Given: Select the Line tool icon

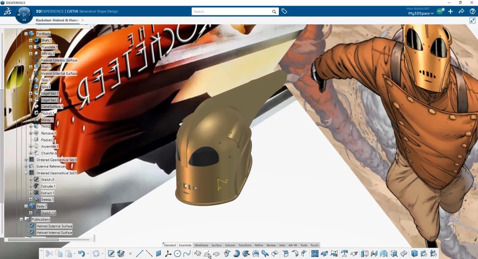Looking at the screenshot, I should pos(139,254).
